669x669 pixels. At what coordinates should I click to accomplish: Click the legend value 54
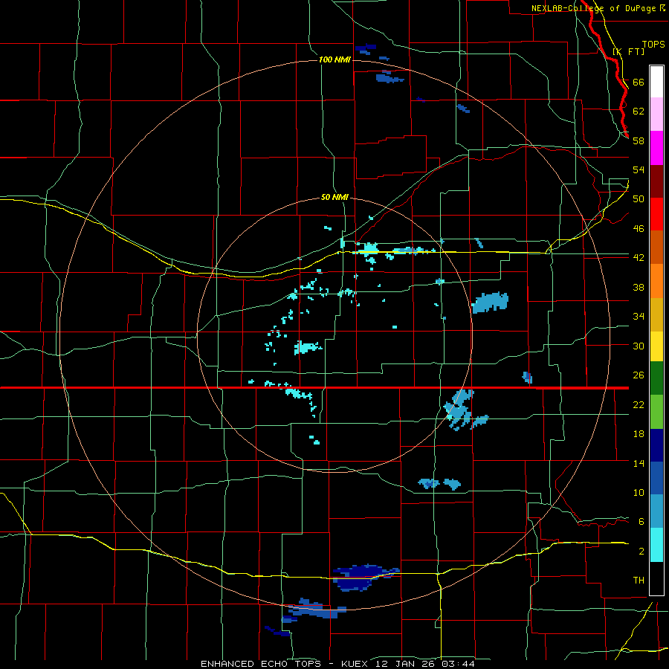coord(639,169)
